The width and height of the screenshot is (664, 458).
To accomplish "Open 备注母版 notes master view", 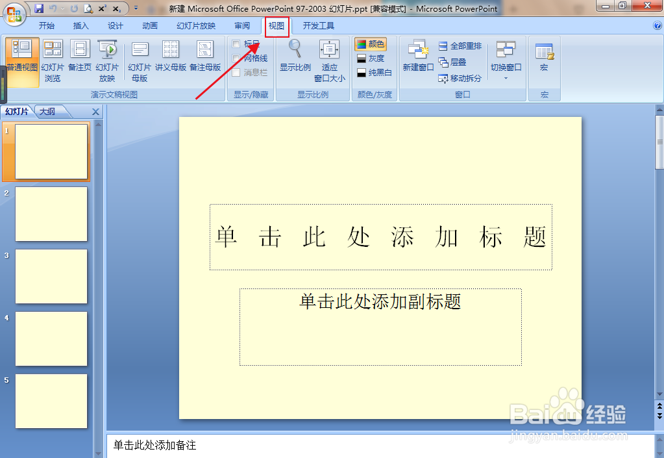I will pyautogui.click(x=205, y=57).
